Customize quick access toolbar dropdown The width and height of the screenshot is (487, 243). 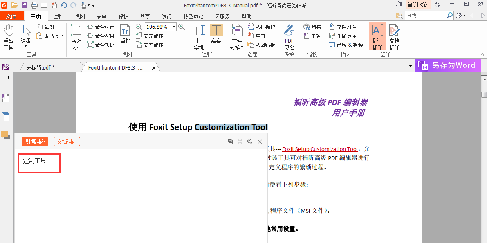94,5
